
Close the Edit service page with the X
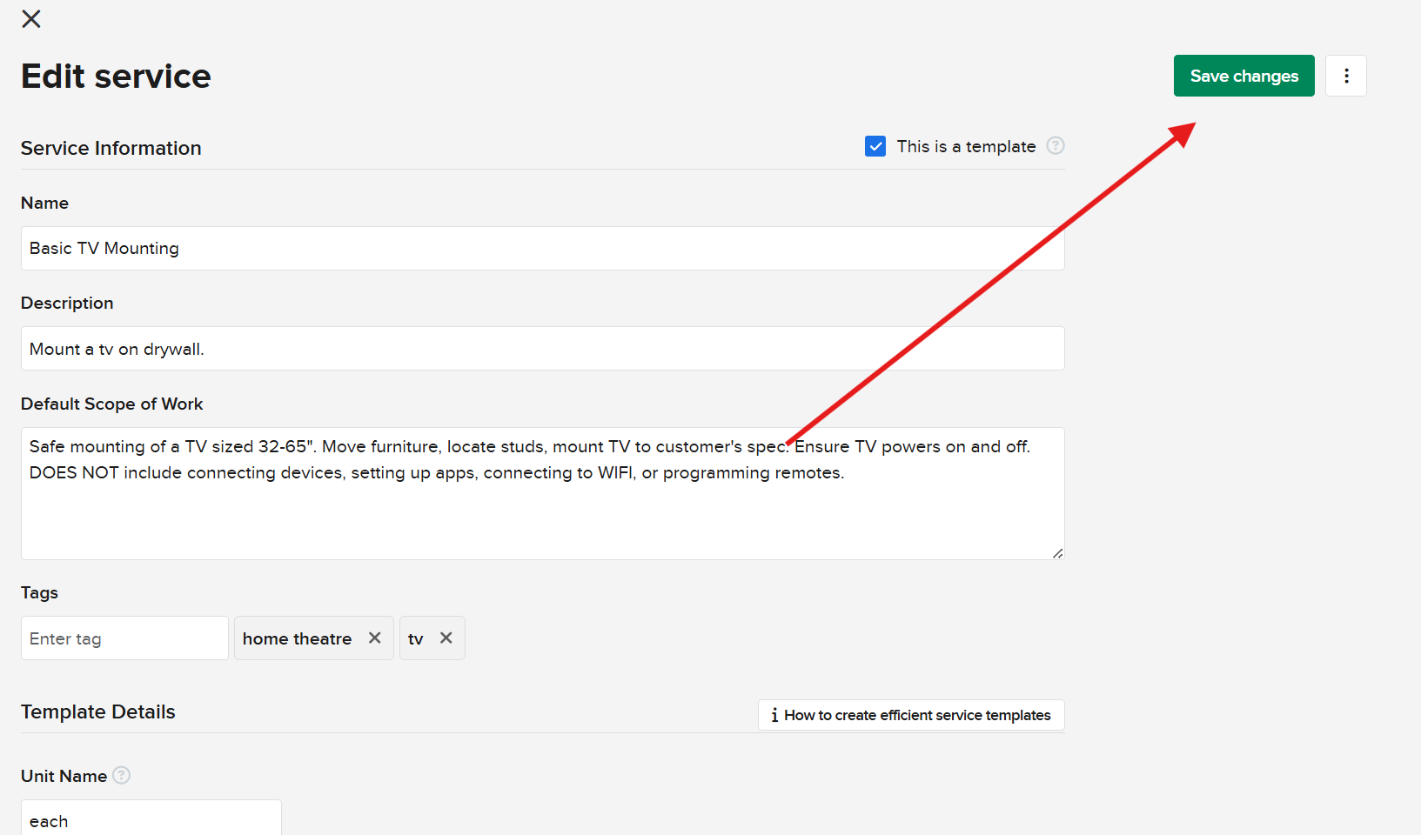coord(31,19)
